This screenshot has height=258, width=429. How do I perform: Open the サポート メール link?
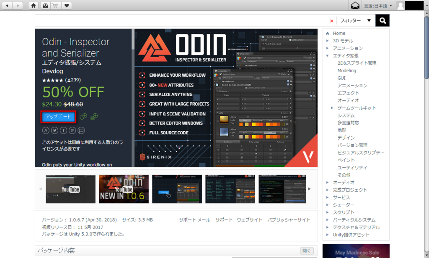(194, 220)
